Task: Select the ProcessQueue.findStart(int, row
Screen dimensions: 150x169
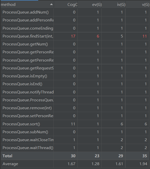Action: coord(75,36)
